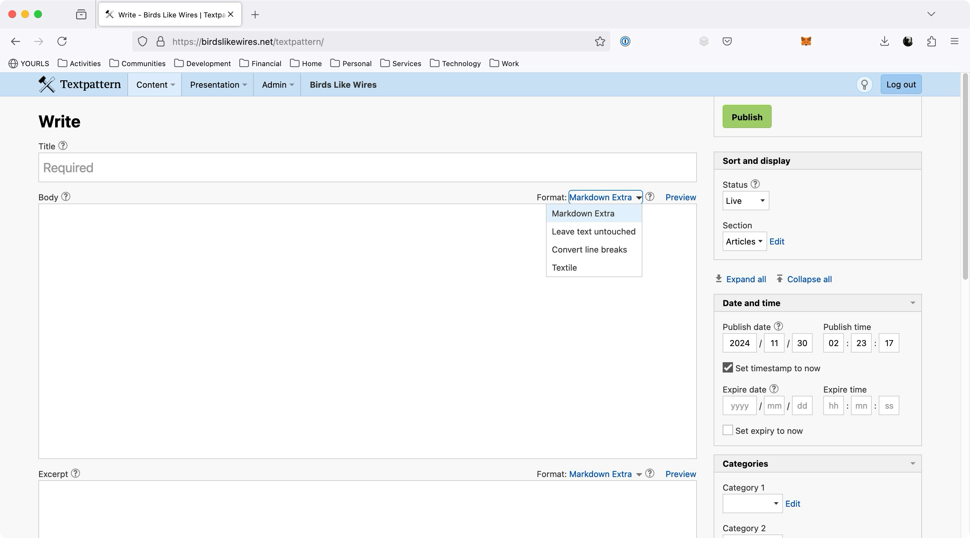The width and height of the screenshot is (970, 538).
Task: Click the Body Preview link
Action: tap(680, 197)
